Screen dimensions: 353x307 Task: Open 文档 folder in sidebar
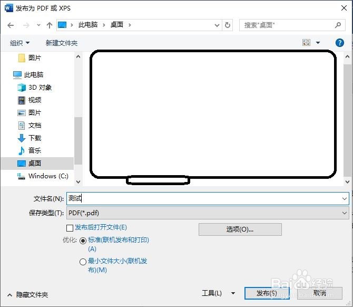pyautogui.click(x=35, y=126)
